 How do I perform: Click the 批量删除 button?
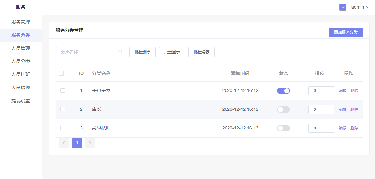point(143,52)
